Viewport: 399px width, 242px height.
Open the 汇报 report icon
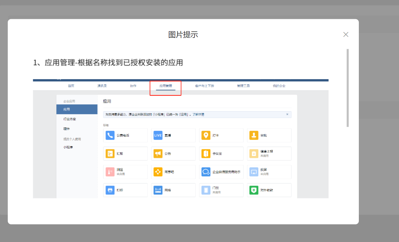pyautogui.click(x=110, y=154)
